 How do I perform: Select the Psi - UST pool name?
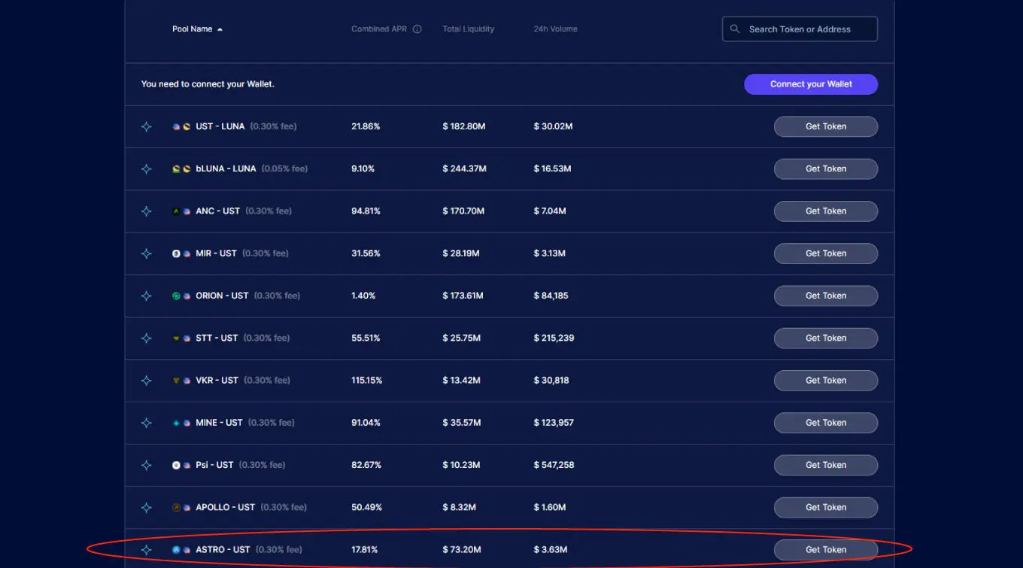coord(214,465)
